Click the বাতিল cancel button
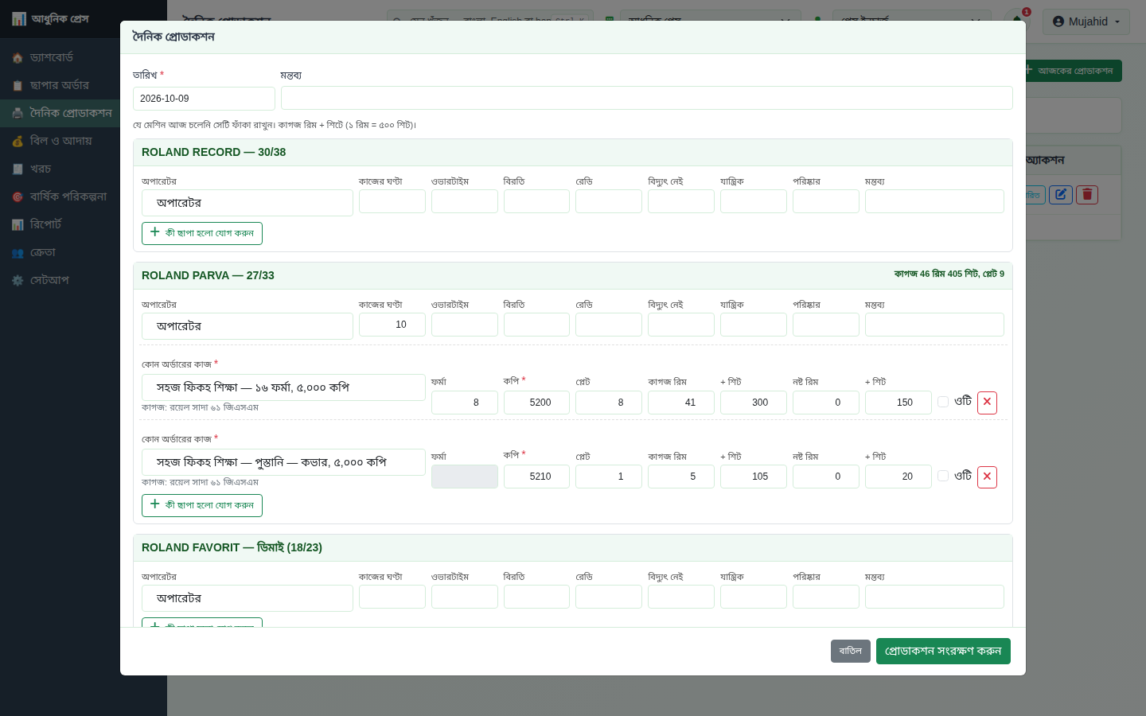Viewport: 1146px width, 716px height. point(851,651)
